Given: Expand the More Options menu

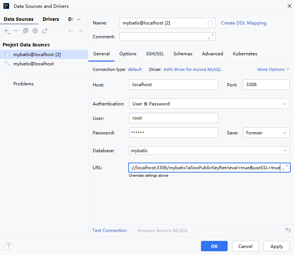Looking at the screenshot, I should point(273,69).
